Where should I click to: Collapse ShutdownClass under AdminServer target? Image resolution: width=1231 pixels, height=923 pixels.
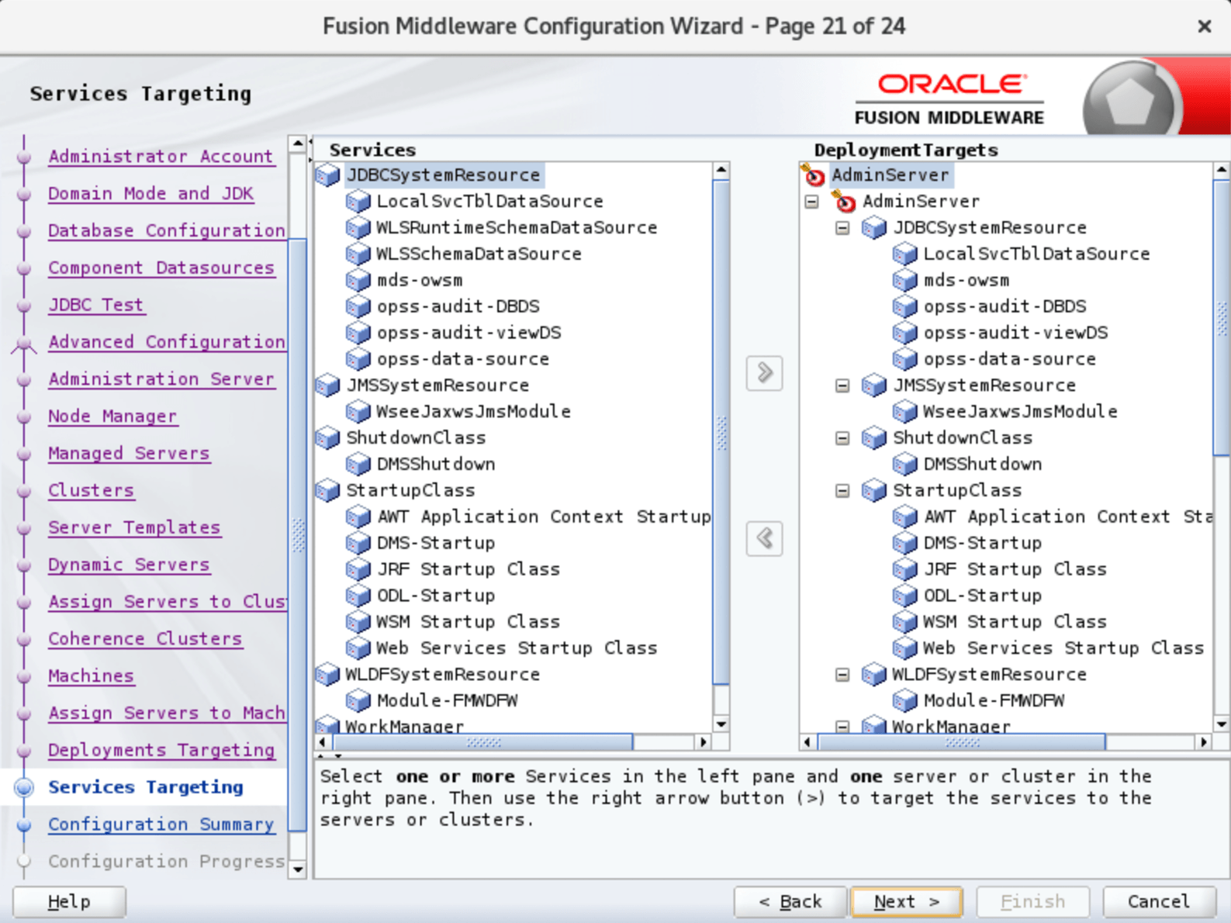(x=842, y=438)
